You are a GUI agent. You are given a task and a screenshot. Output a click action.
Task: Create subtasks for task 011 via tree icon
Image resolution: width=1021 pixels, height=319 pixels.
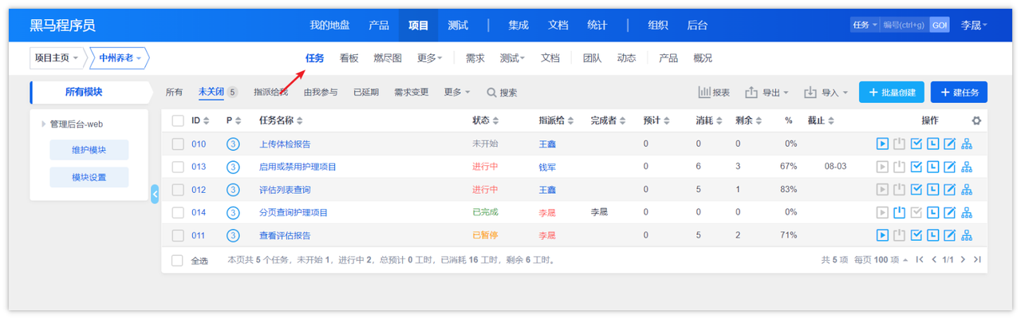click(967, 235)
